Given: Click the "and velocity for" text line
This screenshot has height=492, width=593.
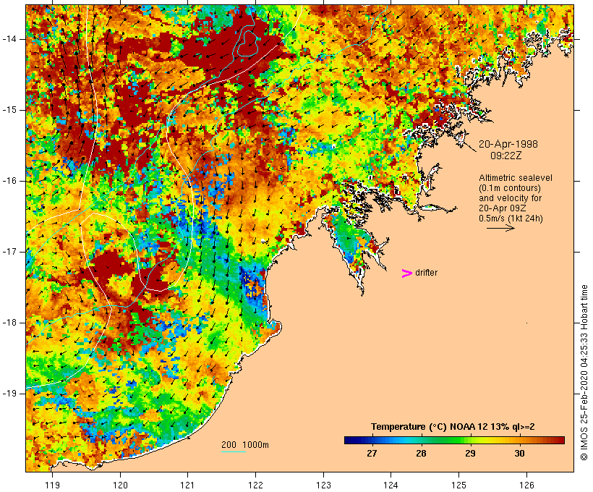Looking at the screenshot, I should (x=510, y=198).
